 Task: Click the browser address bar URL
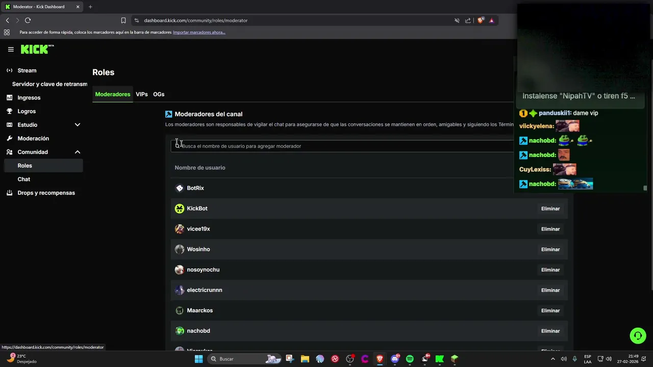[196, 20]
